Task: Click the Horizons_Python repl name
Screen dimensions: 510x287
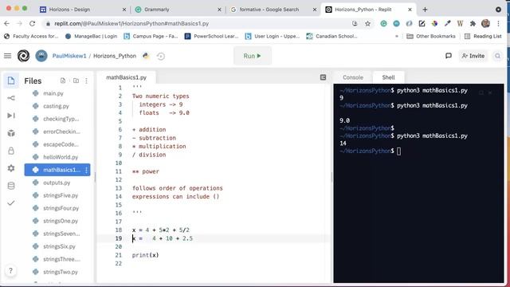Action: click(115, 56)
